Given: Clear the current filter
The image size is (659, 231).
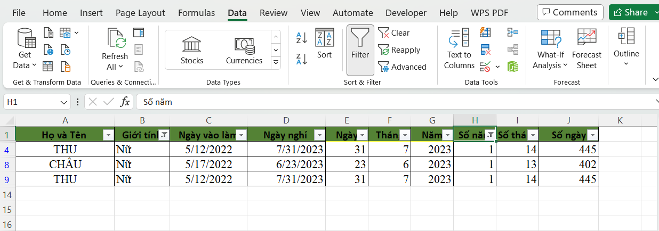Looking at the screenshot, I should pyautogui.click(x=394, y=33).
